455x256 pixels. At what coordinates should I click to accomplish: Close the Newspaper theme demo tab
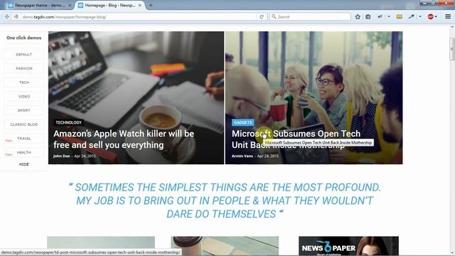click(70, 5)
